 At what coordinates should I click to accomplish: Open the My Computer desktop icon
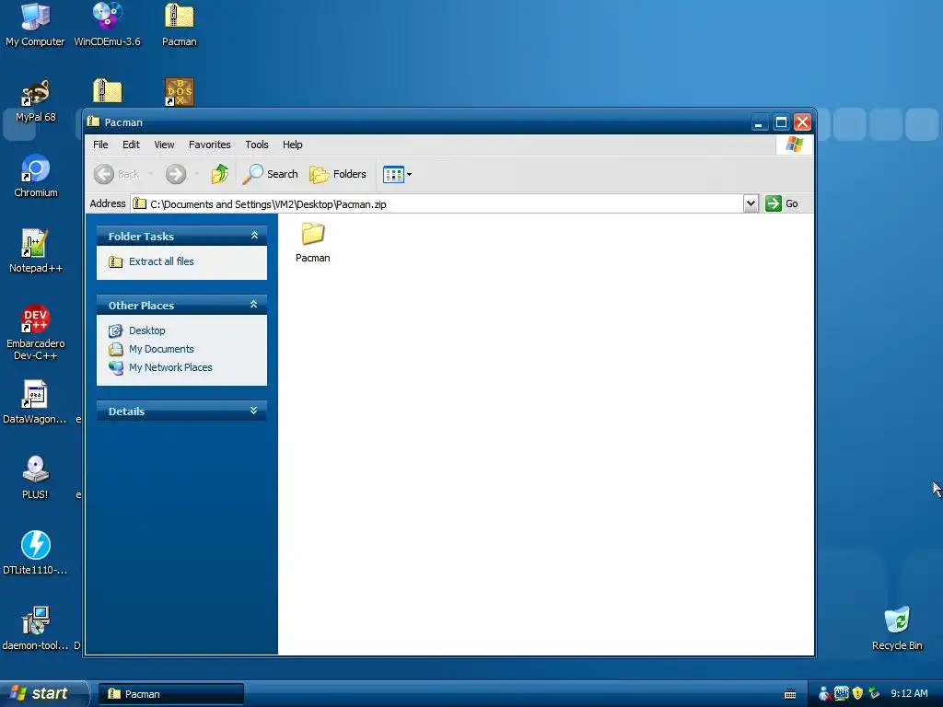[x=35, y=24]
